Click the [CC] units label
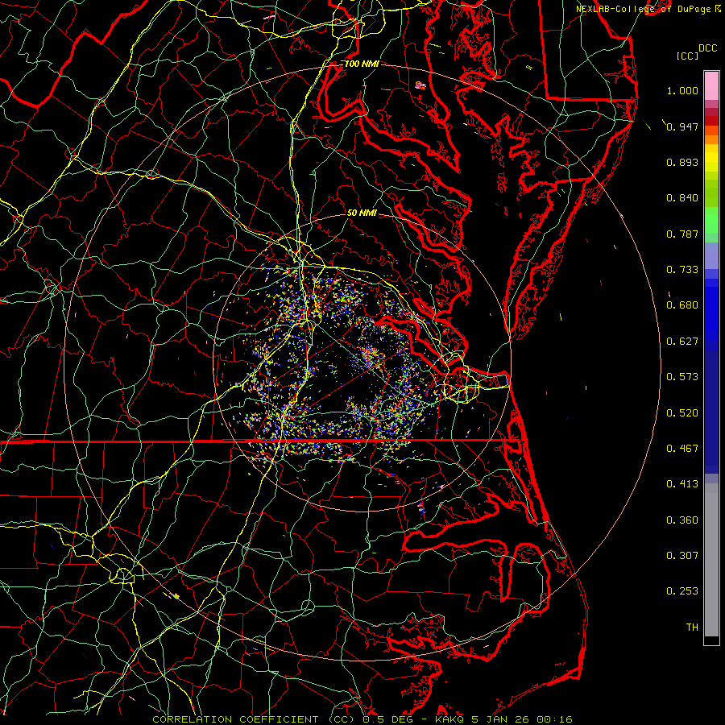Viewport: 725px width, 725px height. coord(687,56)
